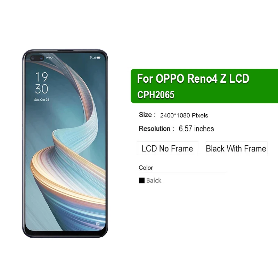Click the battery icon in phone status bar

point(99,58)
